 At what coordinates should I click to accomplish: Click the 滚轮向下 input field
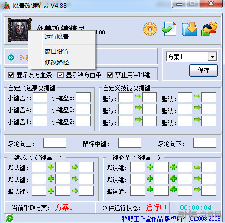click(205, 143)
